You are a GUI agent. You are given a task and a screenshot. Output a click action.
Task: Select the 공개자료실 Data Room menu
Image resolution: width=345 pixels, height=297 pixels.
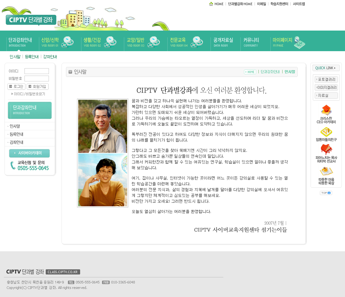tap(223, 42)
